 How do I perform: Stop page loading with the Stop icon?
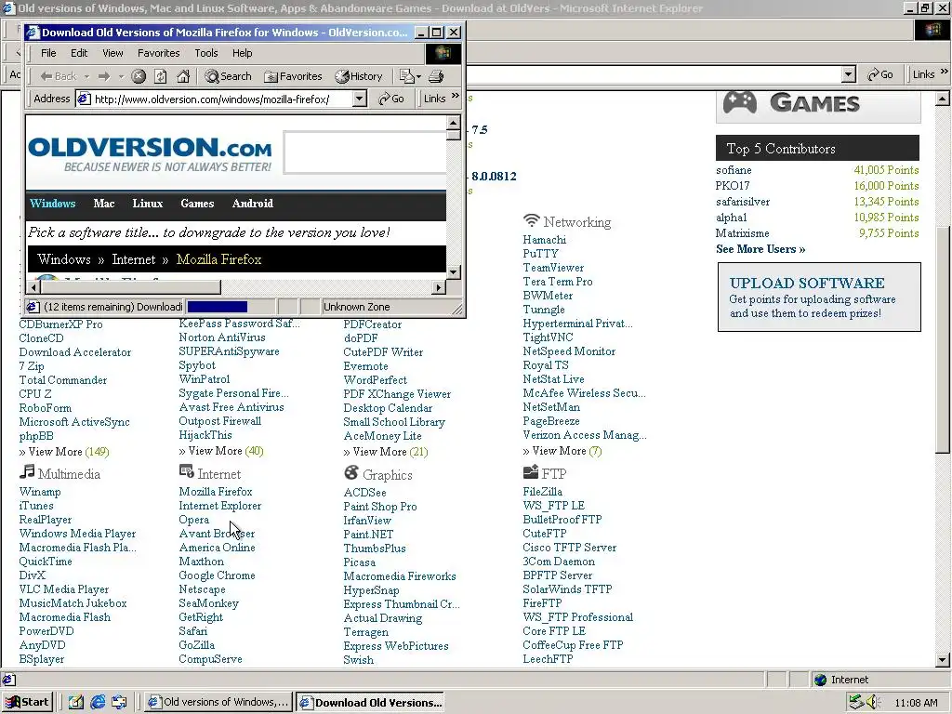coord(139,76)
